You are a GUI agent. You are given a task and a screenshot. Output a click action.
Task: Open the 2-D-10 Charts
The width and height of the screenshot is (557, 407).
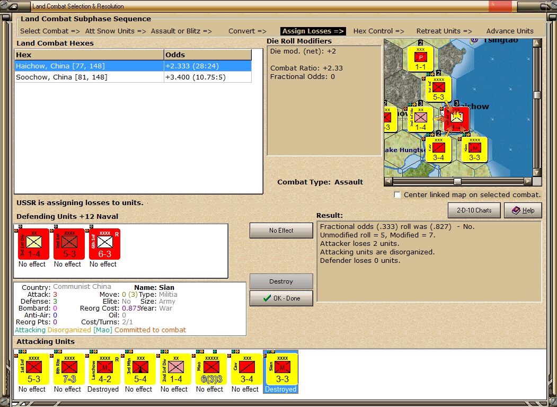point(474,210)
